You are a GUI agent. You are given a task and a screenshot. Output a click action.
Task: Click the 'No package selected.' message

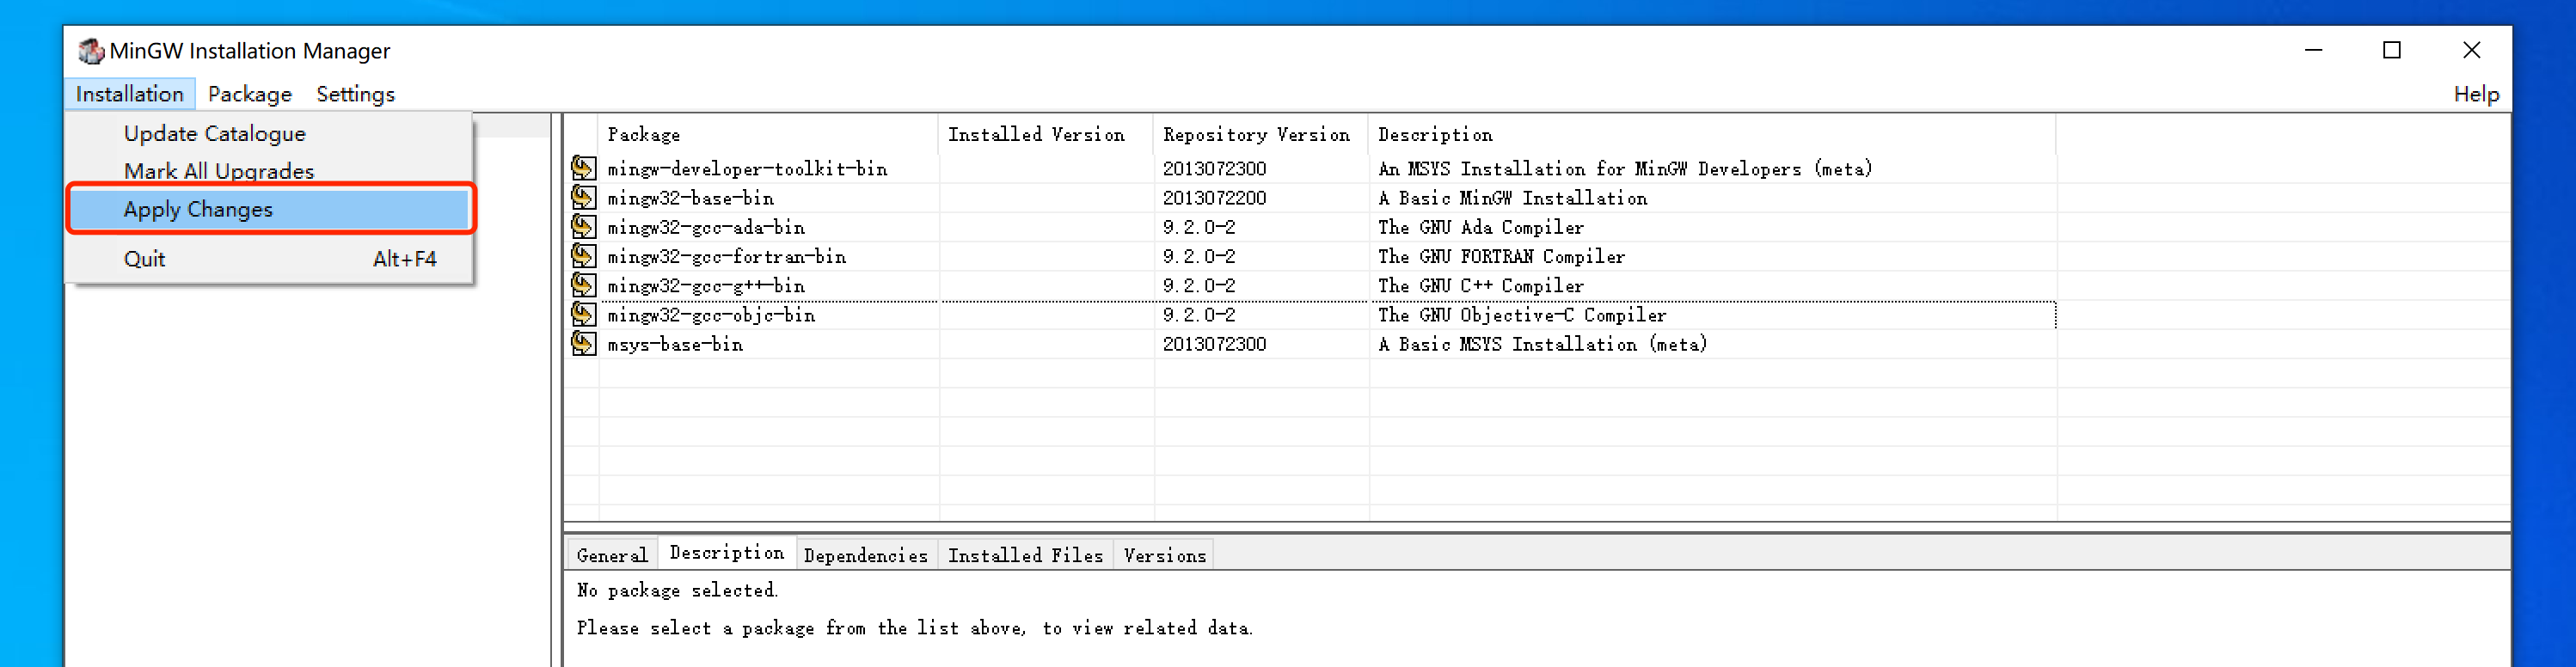click(x=677, y=590)
